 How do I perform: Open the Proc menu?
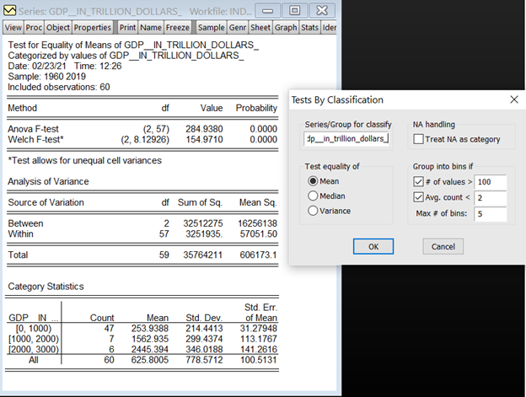(x=34, y=28)
